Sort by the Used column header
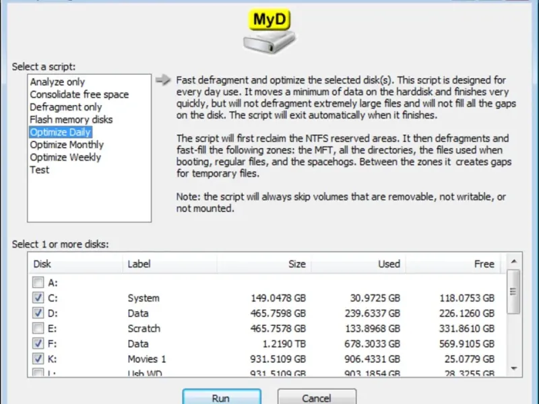This screenshot has height=404, width=539. pyautogui.click(x=358, y=264)
